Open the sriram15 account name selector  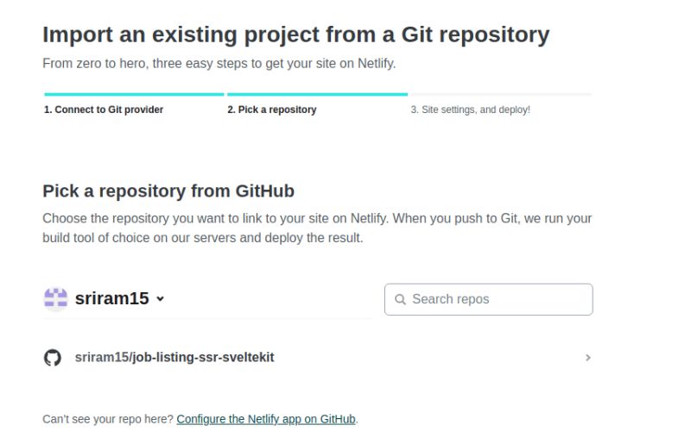point(112,299)
